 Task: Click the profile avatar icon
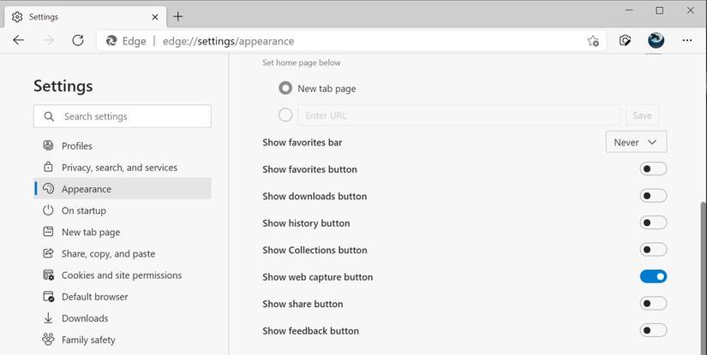coord(656,40)
